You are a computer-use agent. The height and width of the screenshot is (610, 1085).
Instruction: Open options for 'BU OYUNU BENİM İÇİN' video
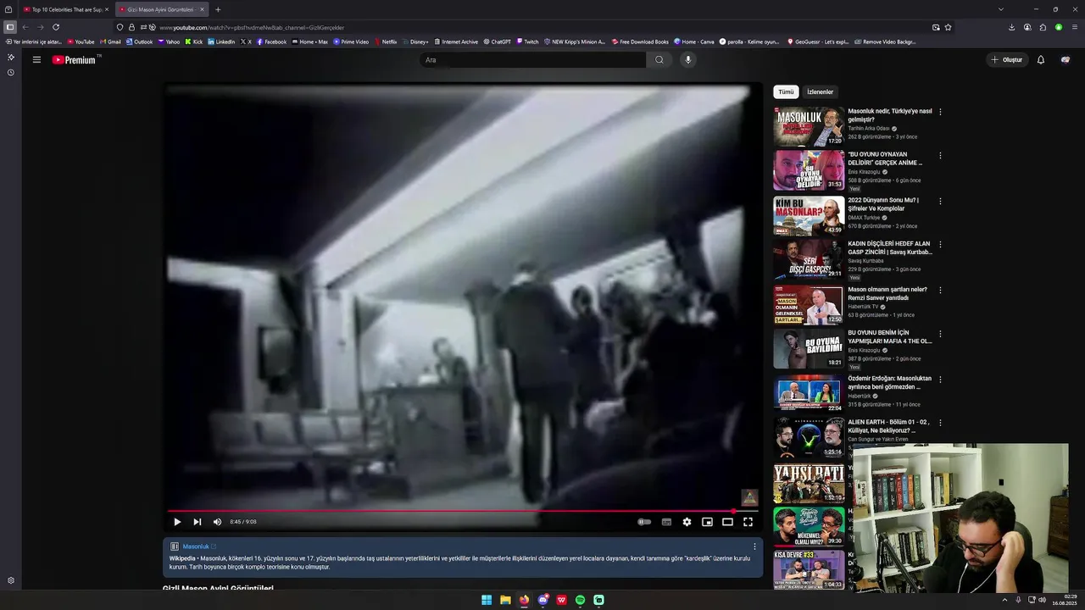point(940,334)
